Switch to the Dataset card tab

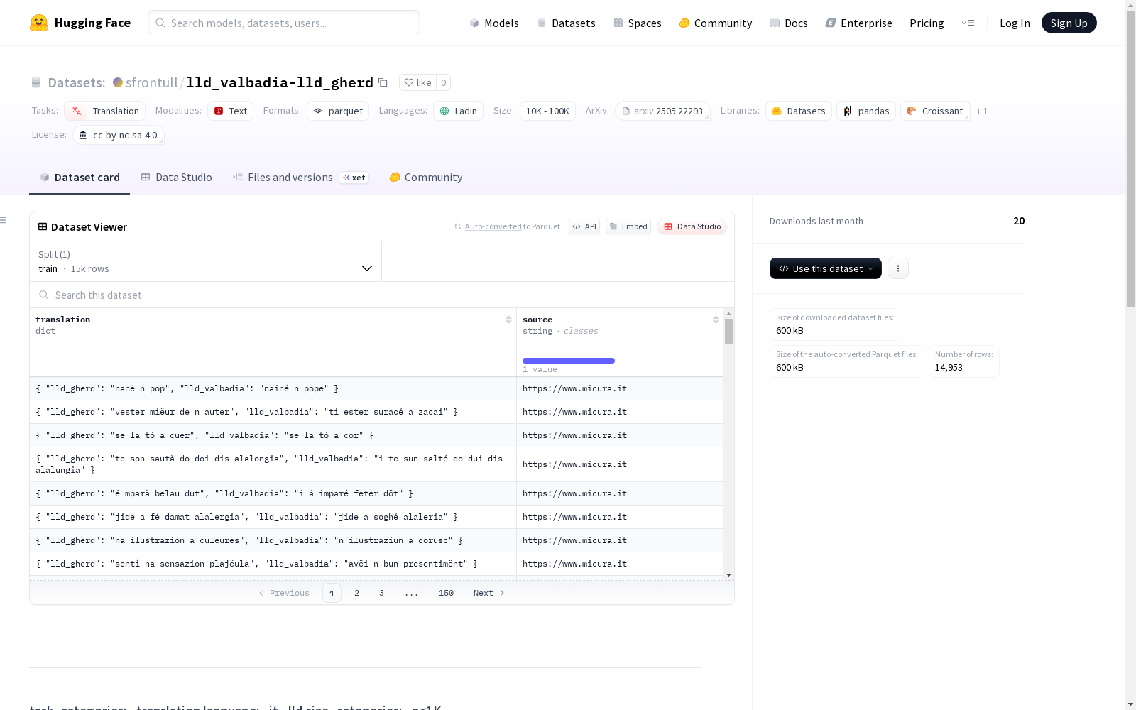[x=80, y=177]
